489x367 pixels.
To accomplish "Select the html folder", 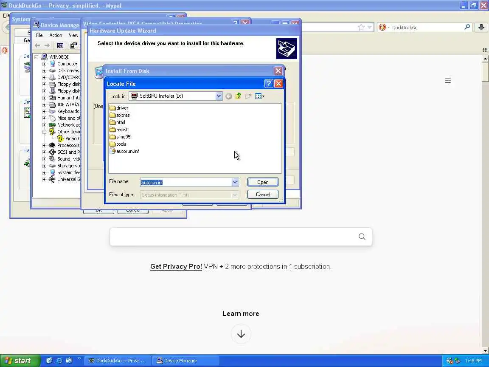I will (117, 122).
